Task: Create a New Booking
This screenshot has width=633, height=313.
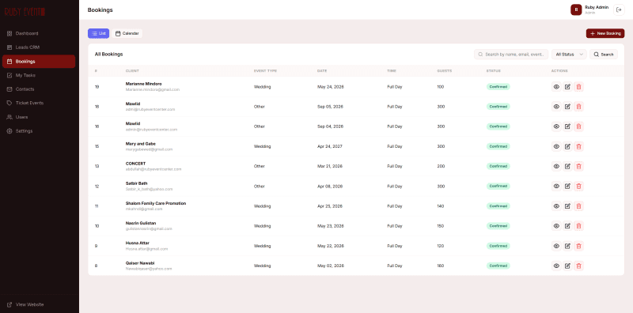Action: (x=605, y=33)
